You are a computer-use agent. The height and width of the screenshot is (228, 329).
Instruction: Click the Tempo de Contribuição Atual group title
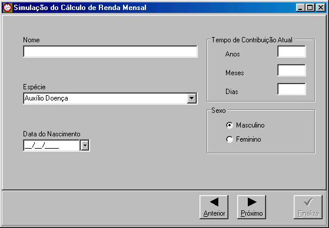pos(252,40)
